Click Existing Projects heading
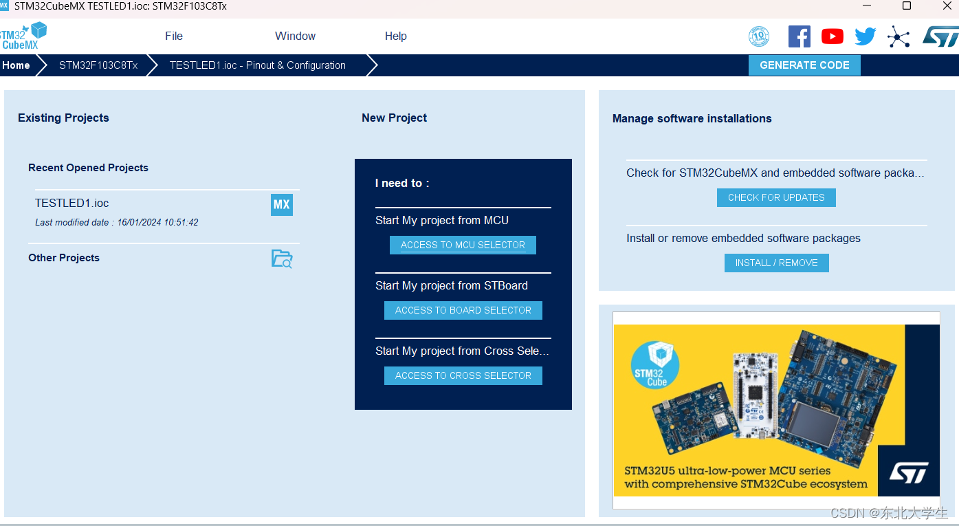 click(63, 118)
